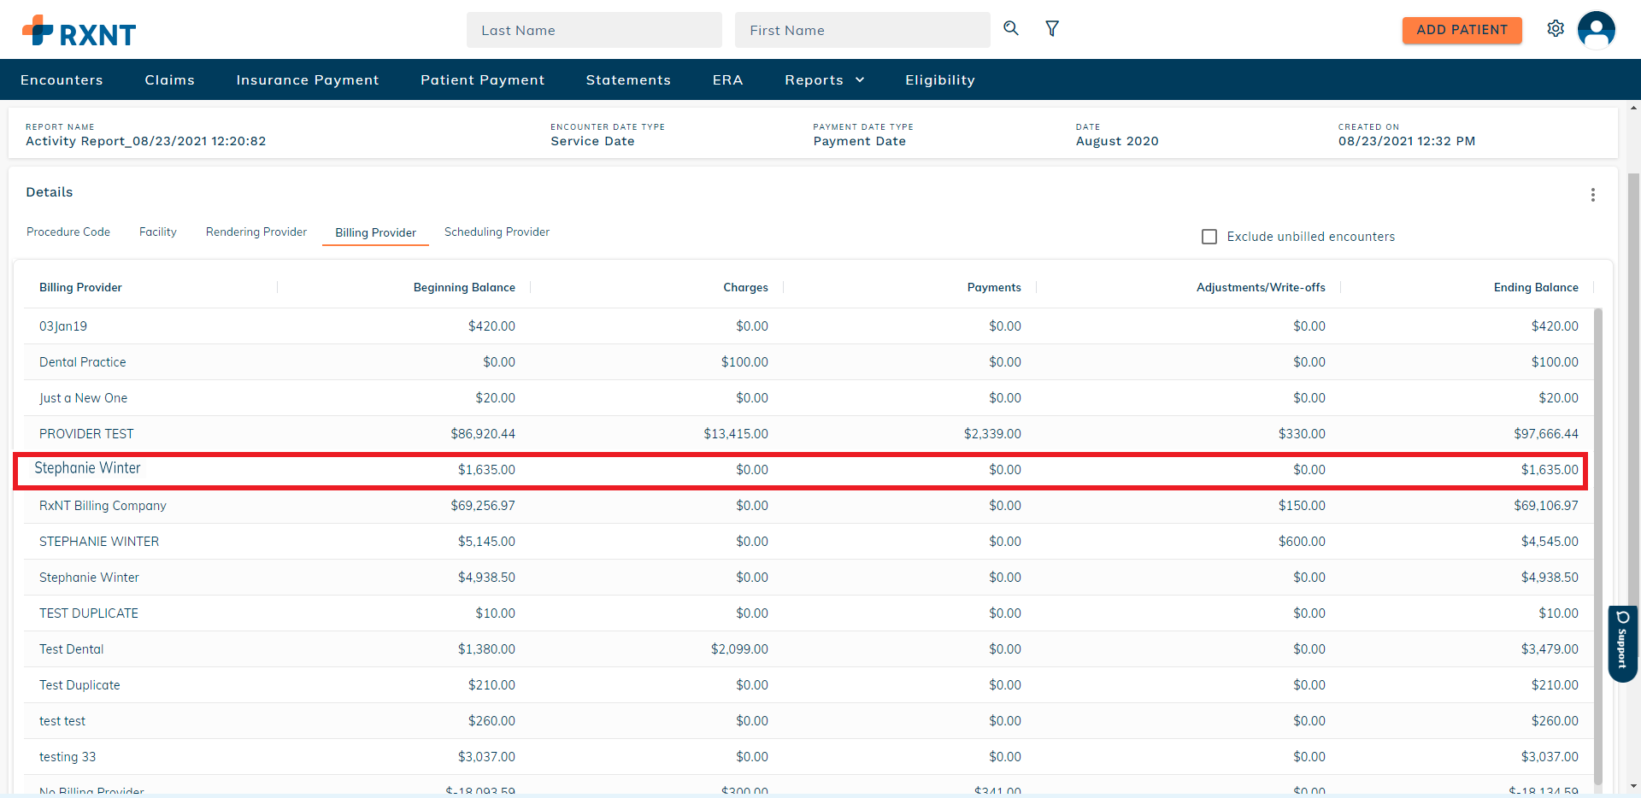Select the Rendering Provider tab

point(256,232)
